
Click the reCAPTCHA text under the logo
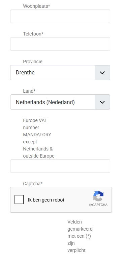pos(98,205)
